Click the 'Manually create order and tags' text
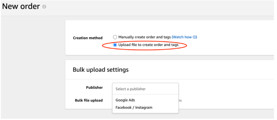Screen dimensions: 277x120 tap(144, 37)
